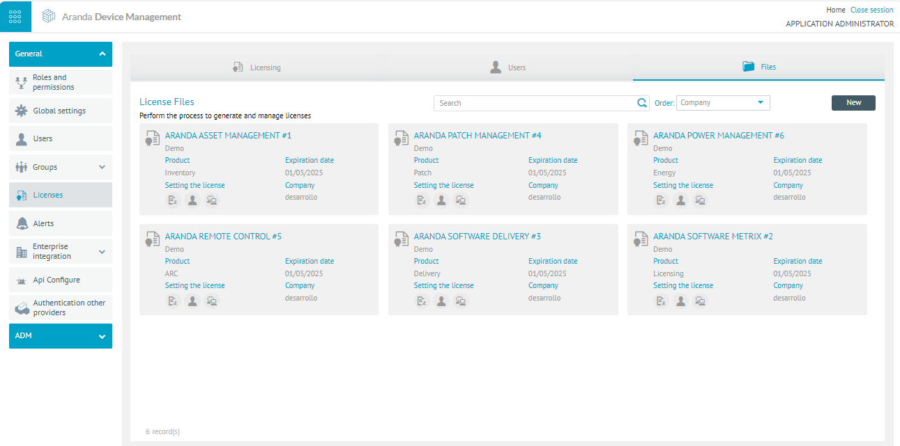Click the search magnifier icon
900x446 pixels.
coord(642,103)
